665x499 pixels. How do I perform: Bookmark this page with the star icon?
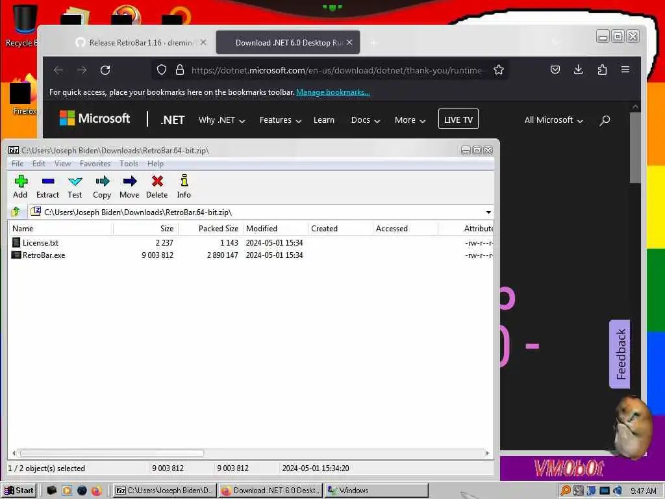pyautogui.click(x=499, y=70)
